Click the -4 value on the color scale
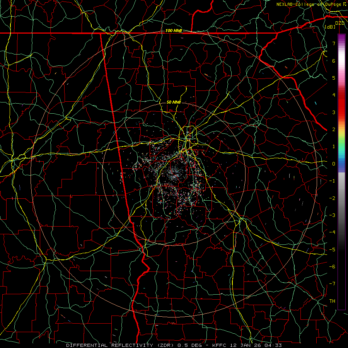 [x=332, y=232]
